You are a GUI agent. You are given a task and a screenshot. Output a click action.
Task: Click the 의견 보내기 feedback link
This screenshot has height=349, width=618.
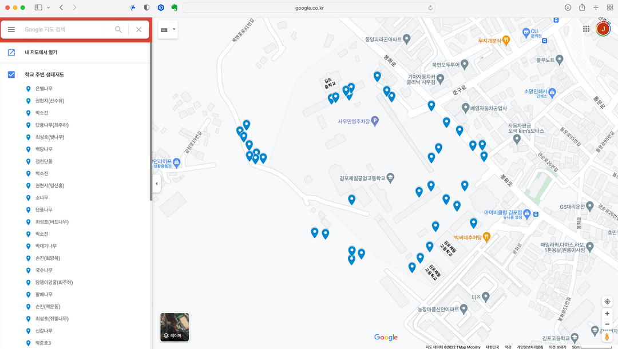tap(557, 347)
